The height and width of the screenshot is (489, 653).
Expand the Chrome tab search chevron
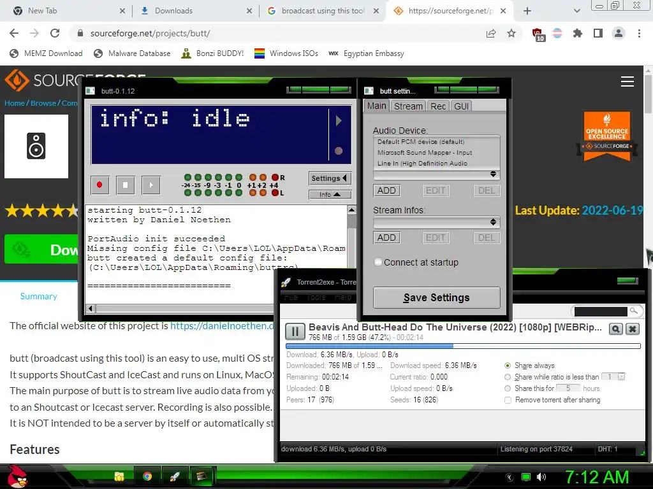pyautogui.click(x=576, y=11)
